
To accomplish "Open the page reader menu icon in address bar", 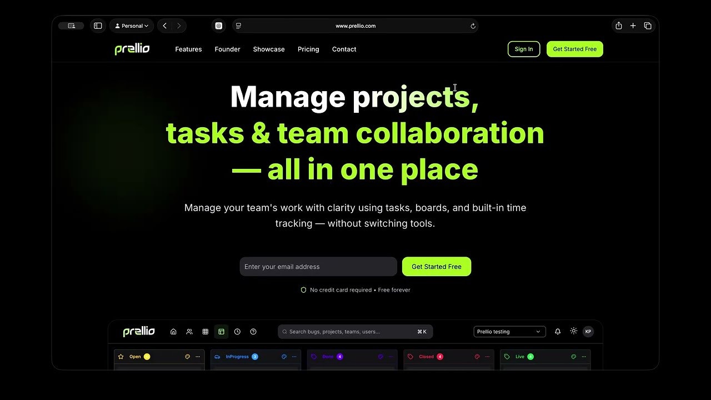I will click(x=238, y=26).
